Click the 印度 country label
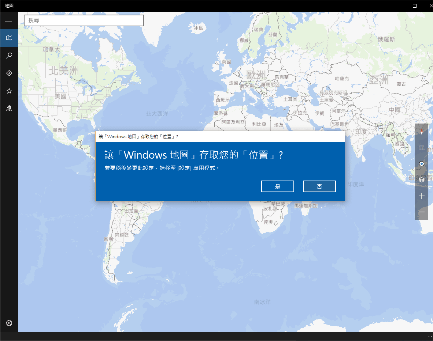This screenshot has height=341, width=433. click(360, 132)
